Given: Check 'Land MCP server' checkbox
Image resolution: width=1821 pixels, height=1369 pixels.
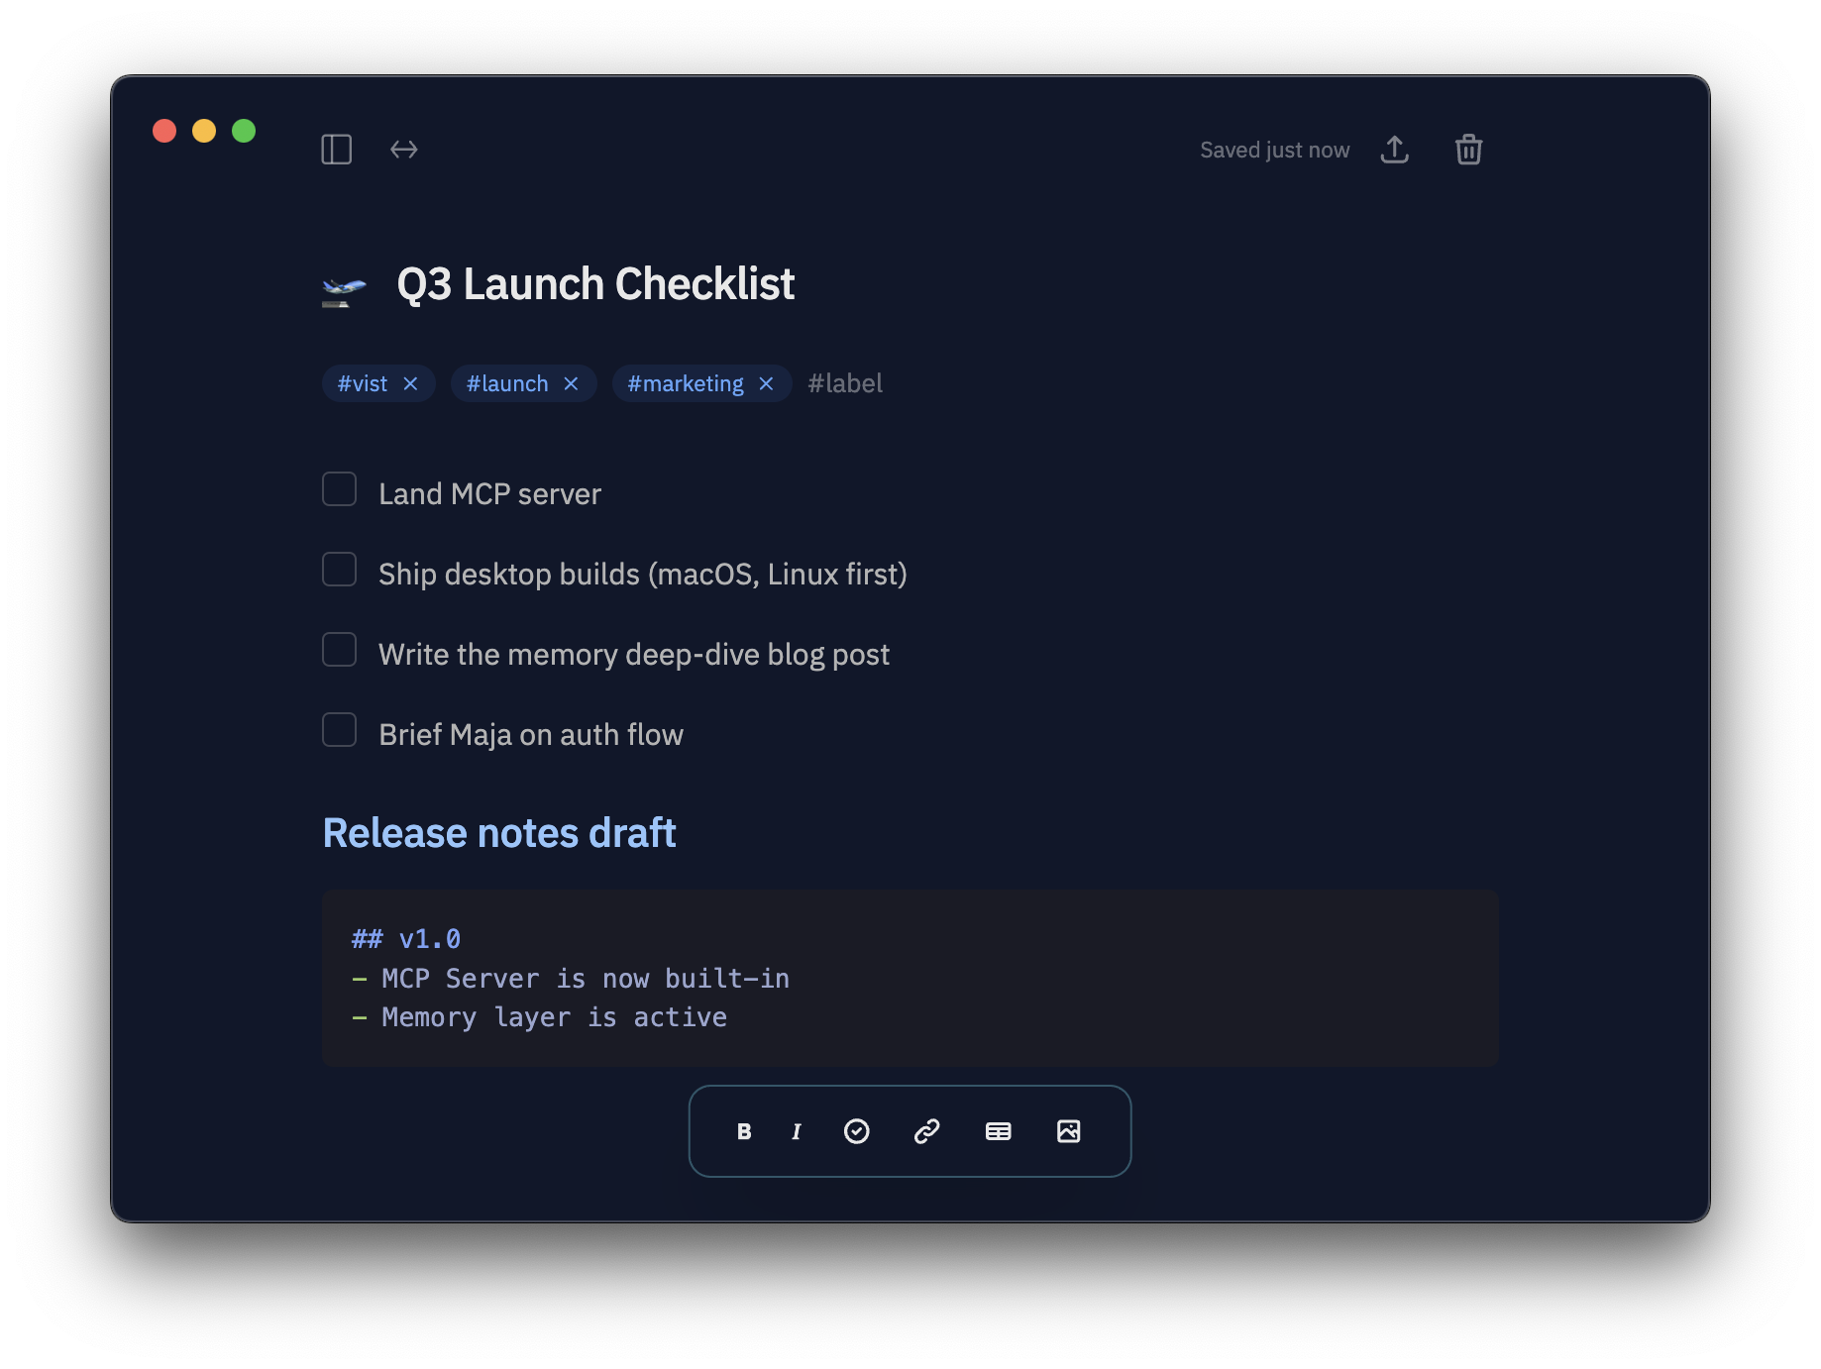Looking at the screenshot, I should (x=340, y=489).
